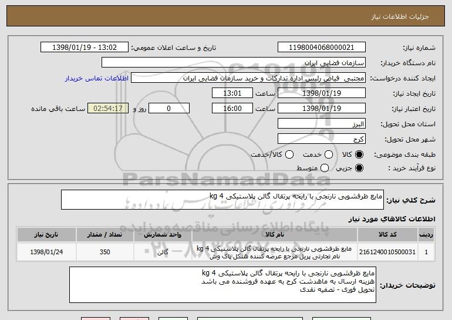This screenshot has width=452, height=320.
Task: Select the کالا radio button
Action: [x=359, y=154]
